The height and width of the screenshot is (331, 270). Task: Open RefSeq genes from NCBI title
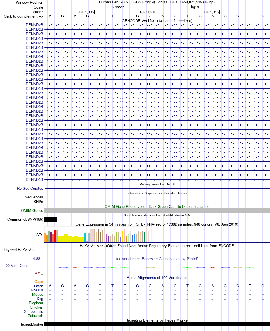(x=157, y=184)
